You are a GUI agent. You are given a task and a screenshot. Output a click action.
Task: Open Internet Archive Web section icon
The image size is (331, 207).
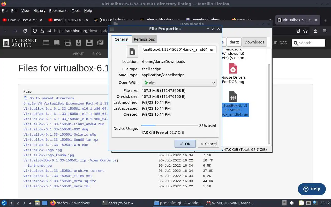(46, 43)
